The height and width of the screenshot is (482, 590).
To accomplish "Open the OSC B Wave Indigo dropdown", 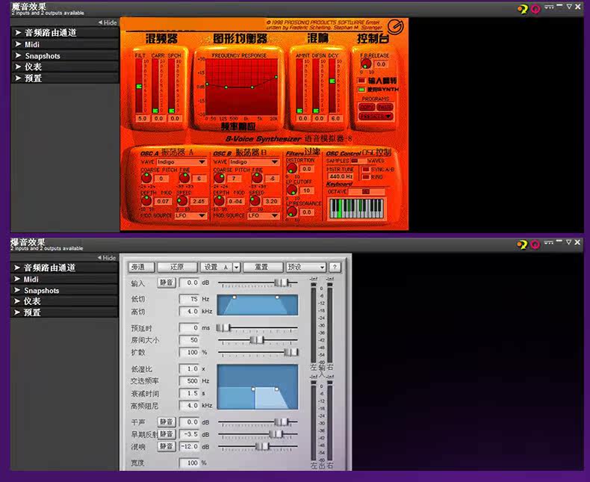I will [254, 162].
